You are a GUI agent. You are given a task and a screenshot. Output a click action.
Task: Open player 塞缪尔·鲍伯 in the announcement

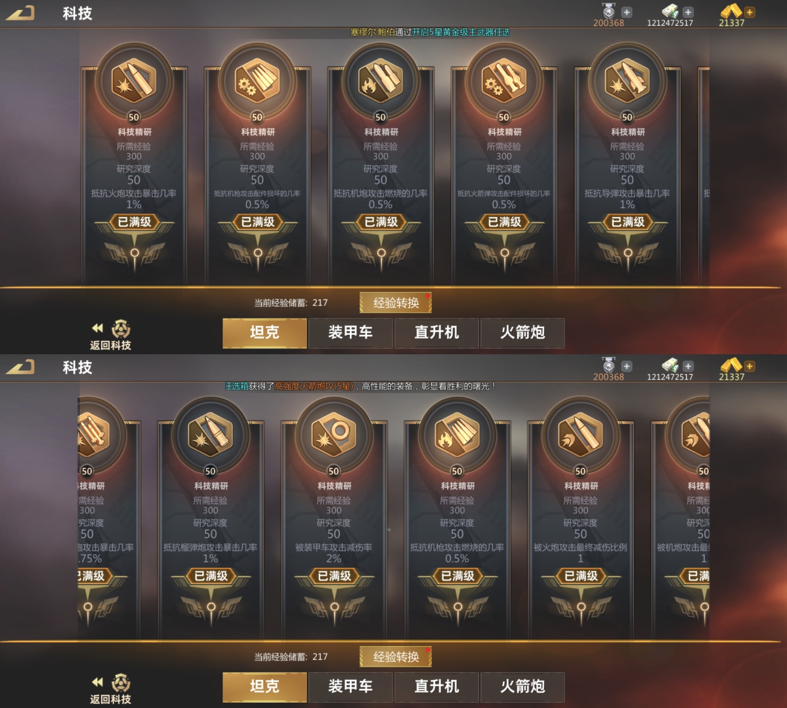(373, 32)
